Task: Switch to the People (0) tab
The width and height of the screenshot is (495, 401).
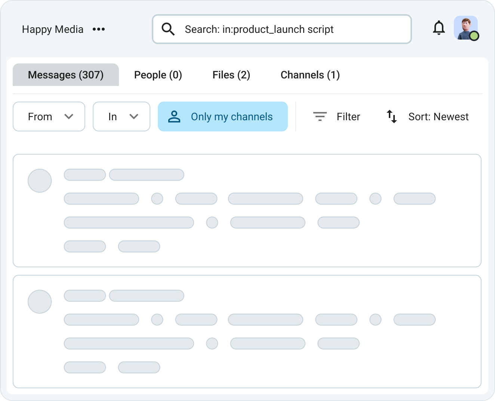Action: click(158, 75)
